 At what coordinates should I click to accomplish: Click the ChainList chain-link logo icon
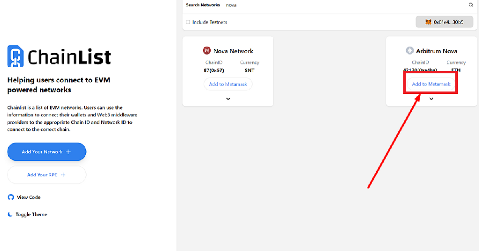pyautogui.click(x=15, y=56)
